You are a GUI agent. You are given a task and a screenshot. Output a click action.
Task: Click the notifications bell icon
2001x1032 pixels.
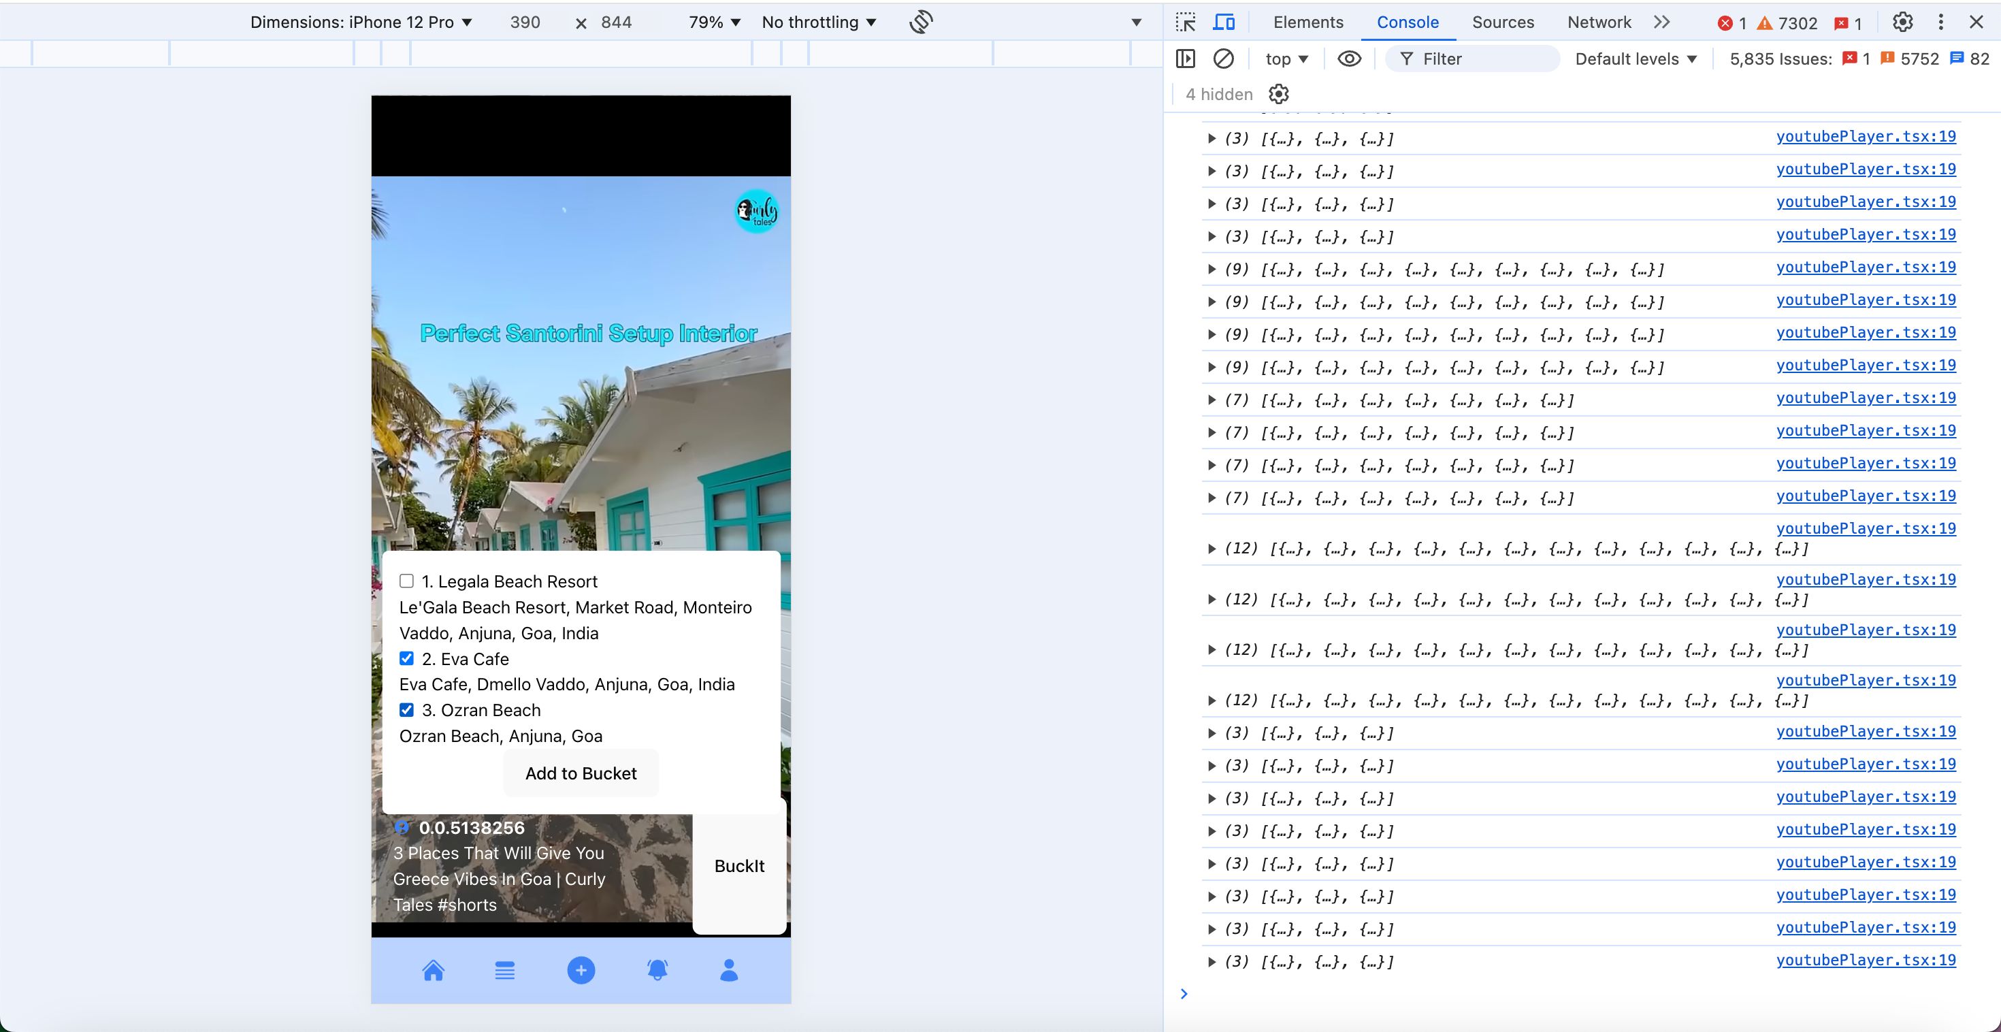point(655,970)
